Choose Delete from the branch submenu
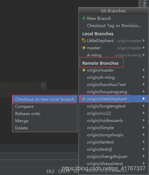Screen dimensions: 149x175 point(45,128)
